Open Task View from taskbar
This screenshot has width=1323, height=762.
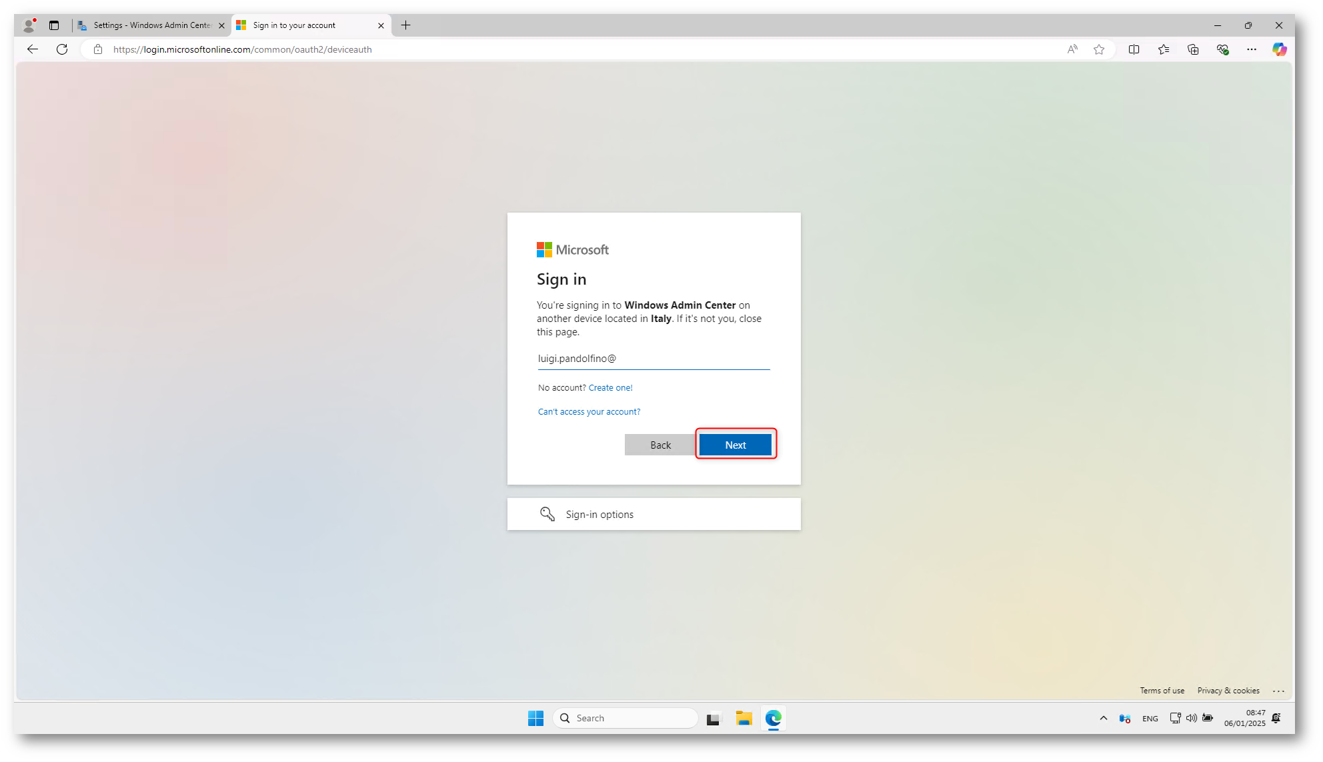pyautogui.click(x=714, y=718)
